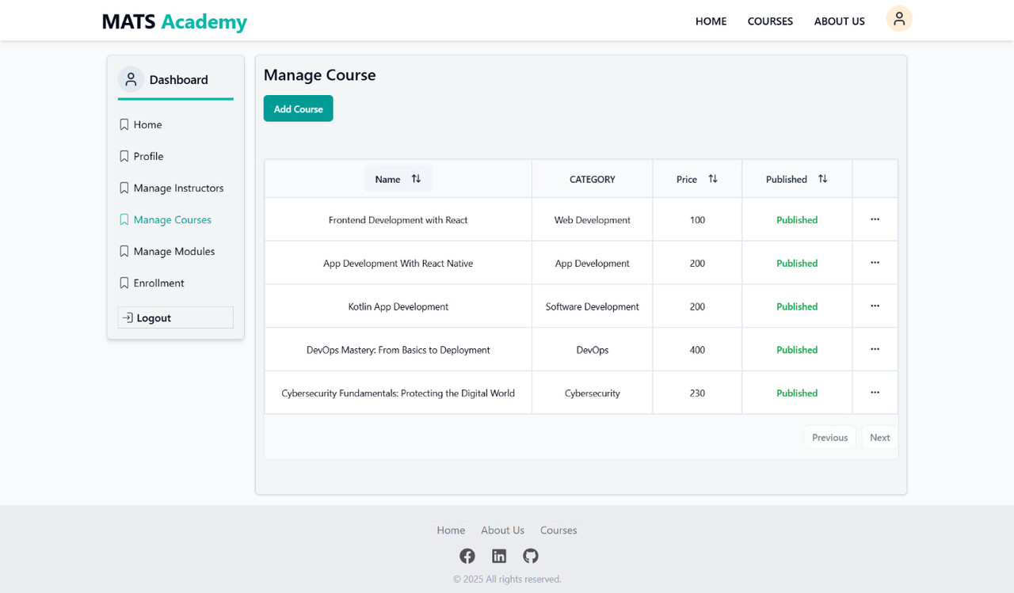Open Facebook icon in footer

pyautogui.click(x=467, y=556)
